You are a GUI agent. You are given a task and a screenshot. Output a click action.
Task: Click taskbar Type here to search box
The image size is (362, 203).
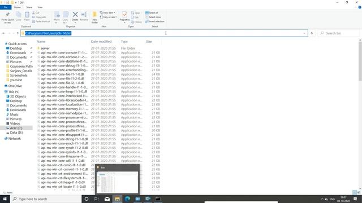(x=46, y=199)
